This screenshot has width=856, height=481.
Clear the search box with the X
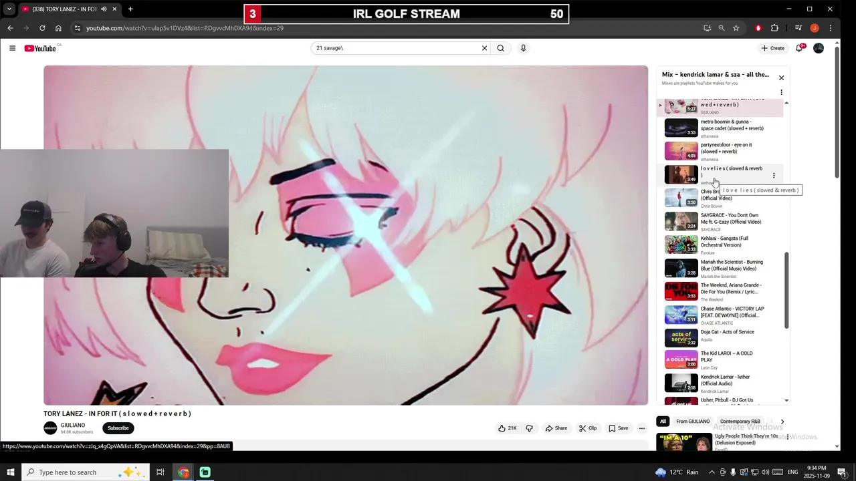pyautogui.click(x=484, y=48)
